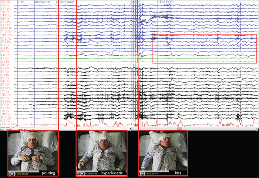
Task: Select the TP8 Pz channel label
Action: point(6,16)
